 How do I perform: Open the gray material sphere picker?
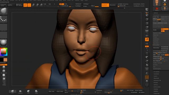pos(4,43)
